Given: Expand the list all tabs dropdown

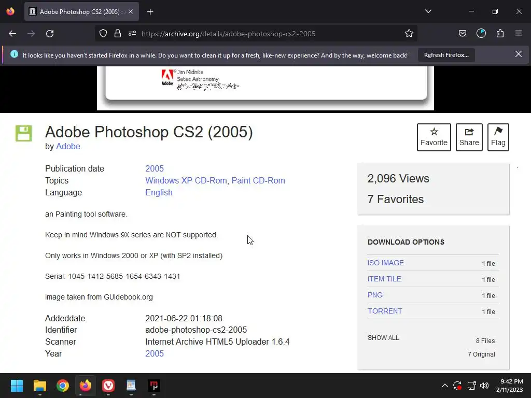Looking at the screenshot, I should (428, 11).
